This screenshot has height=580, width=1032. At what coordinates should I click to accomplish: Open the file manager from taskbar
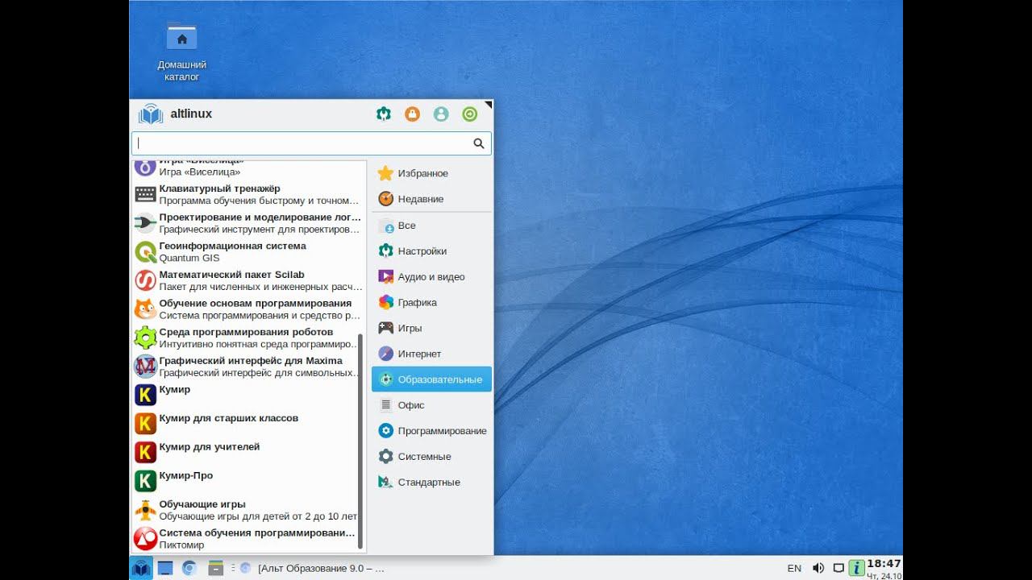pos(215,568)
